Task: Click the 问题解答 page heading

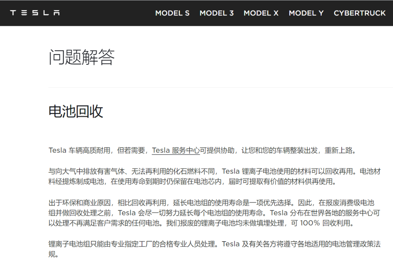Action: pos(82,57)
